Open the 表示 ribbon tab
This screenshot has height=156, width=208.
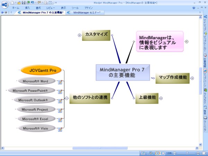[63, 8]
